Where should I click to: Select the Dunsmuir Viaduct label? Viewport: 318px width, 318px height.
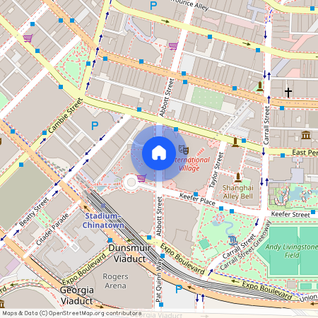click(129, 254)
